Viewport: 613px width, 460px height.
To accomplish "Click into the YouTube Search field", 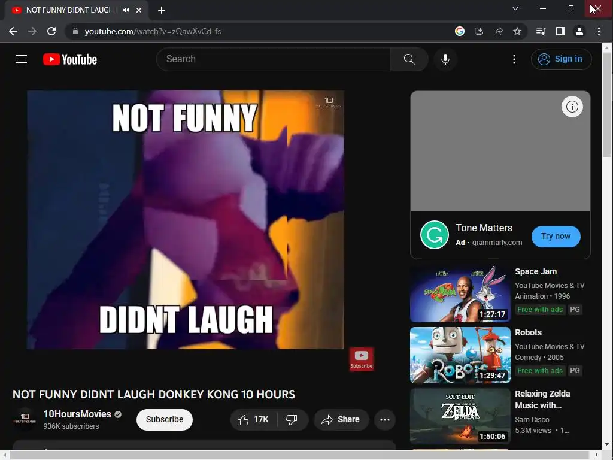I will point(273,59).
